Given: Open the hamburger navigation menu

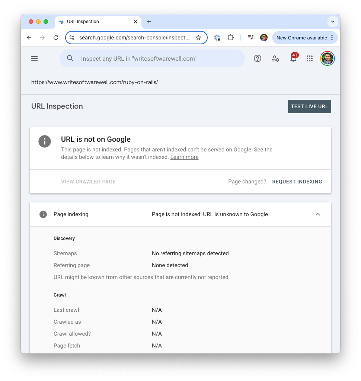Looking at the screenshot, I should coord(34,58).
